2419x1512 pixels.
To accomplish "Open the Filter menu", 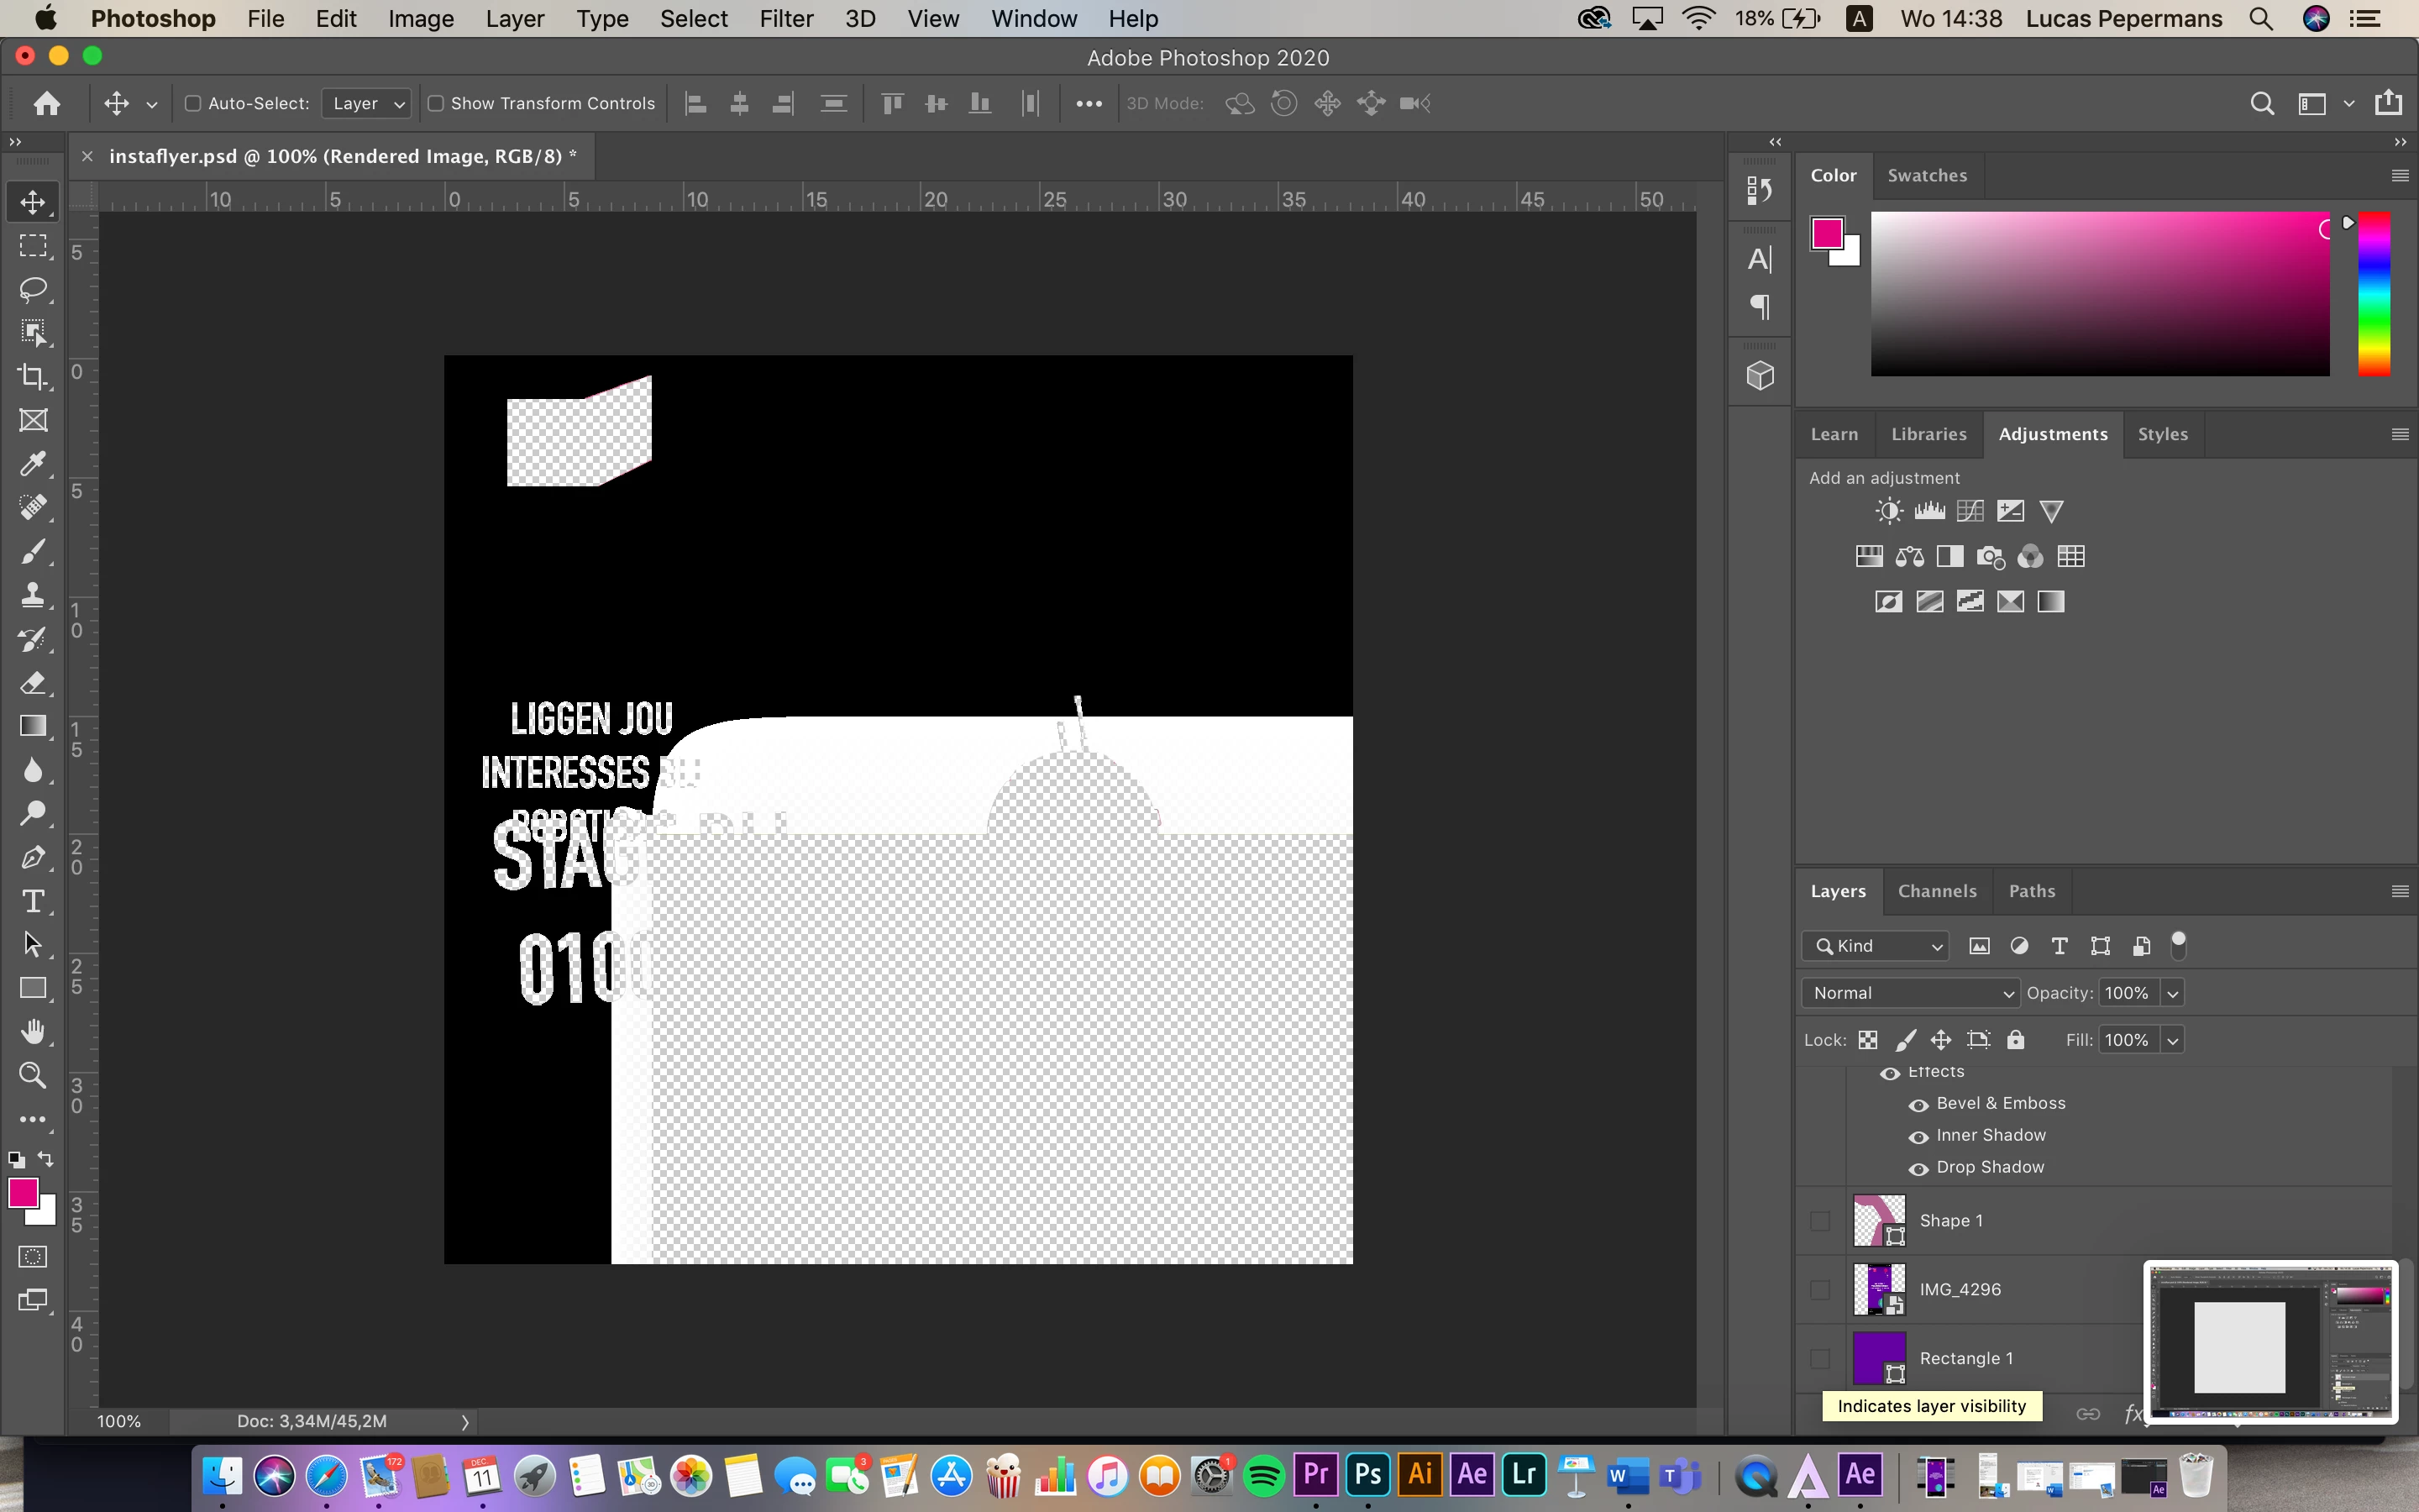I will (x=785, y=19).
